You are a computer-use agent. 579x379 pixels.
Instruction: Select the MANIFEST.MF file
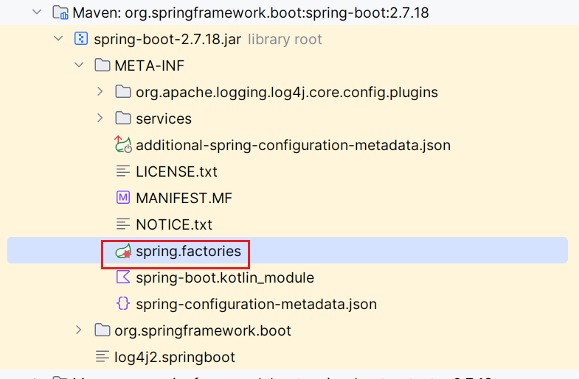184,199
